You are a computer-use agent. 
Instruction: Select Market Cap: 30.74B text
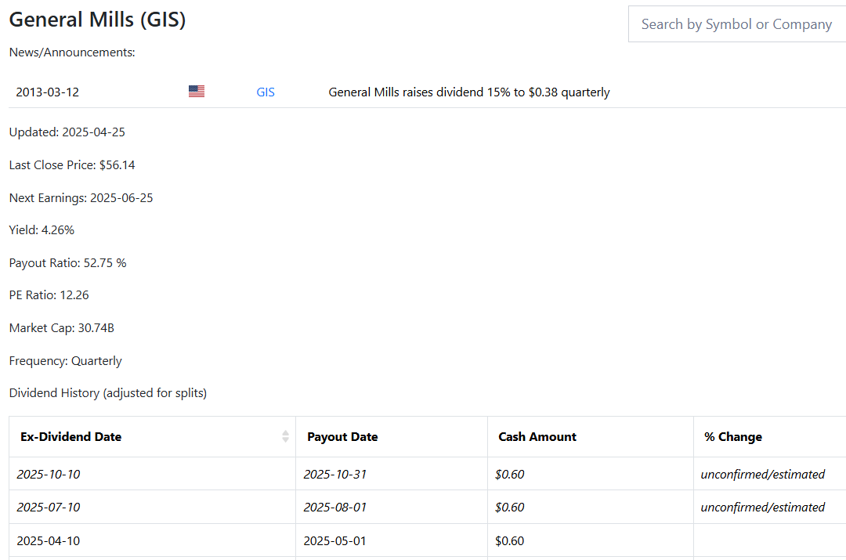click(62, 328)
